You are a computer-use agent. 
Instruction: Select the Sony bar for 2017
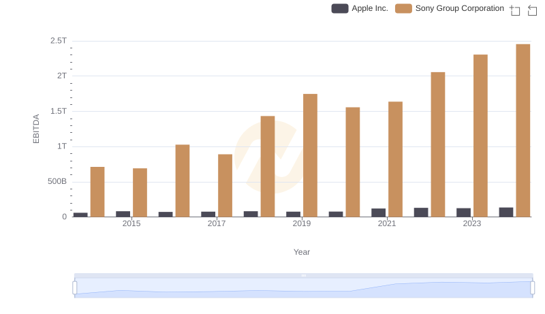coord(225,186)
